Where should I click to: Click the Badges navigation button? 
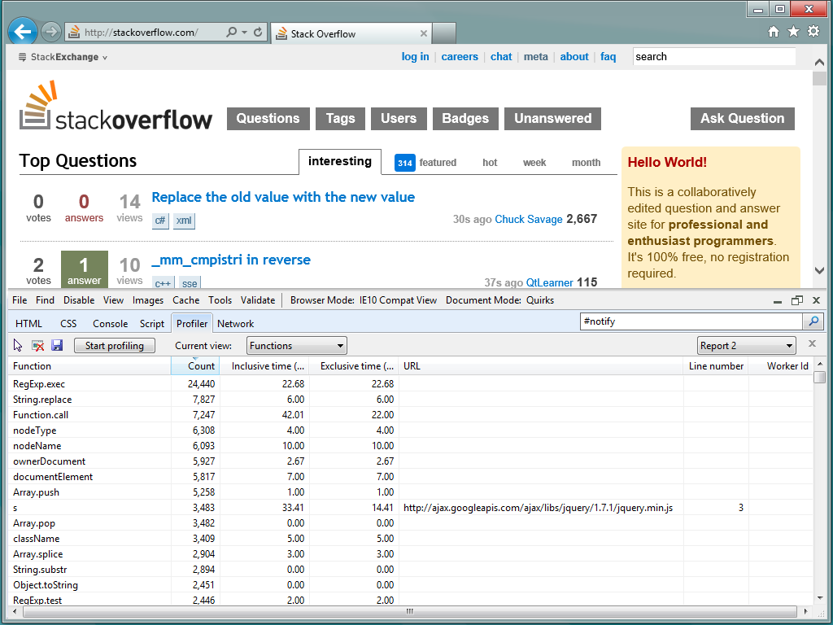465,119
